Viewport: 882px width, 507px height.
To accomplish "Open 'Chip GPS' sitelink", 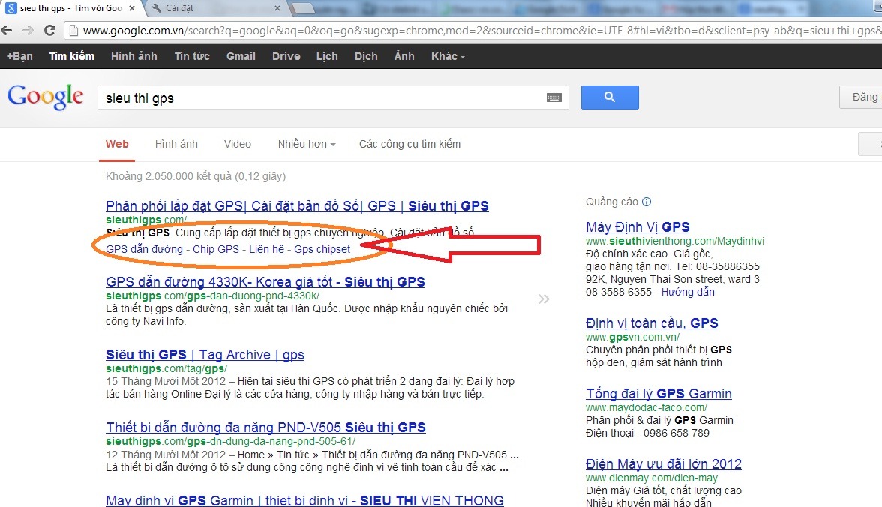I will pos(216,249).
